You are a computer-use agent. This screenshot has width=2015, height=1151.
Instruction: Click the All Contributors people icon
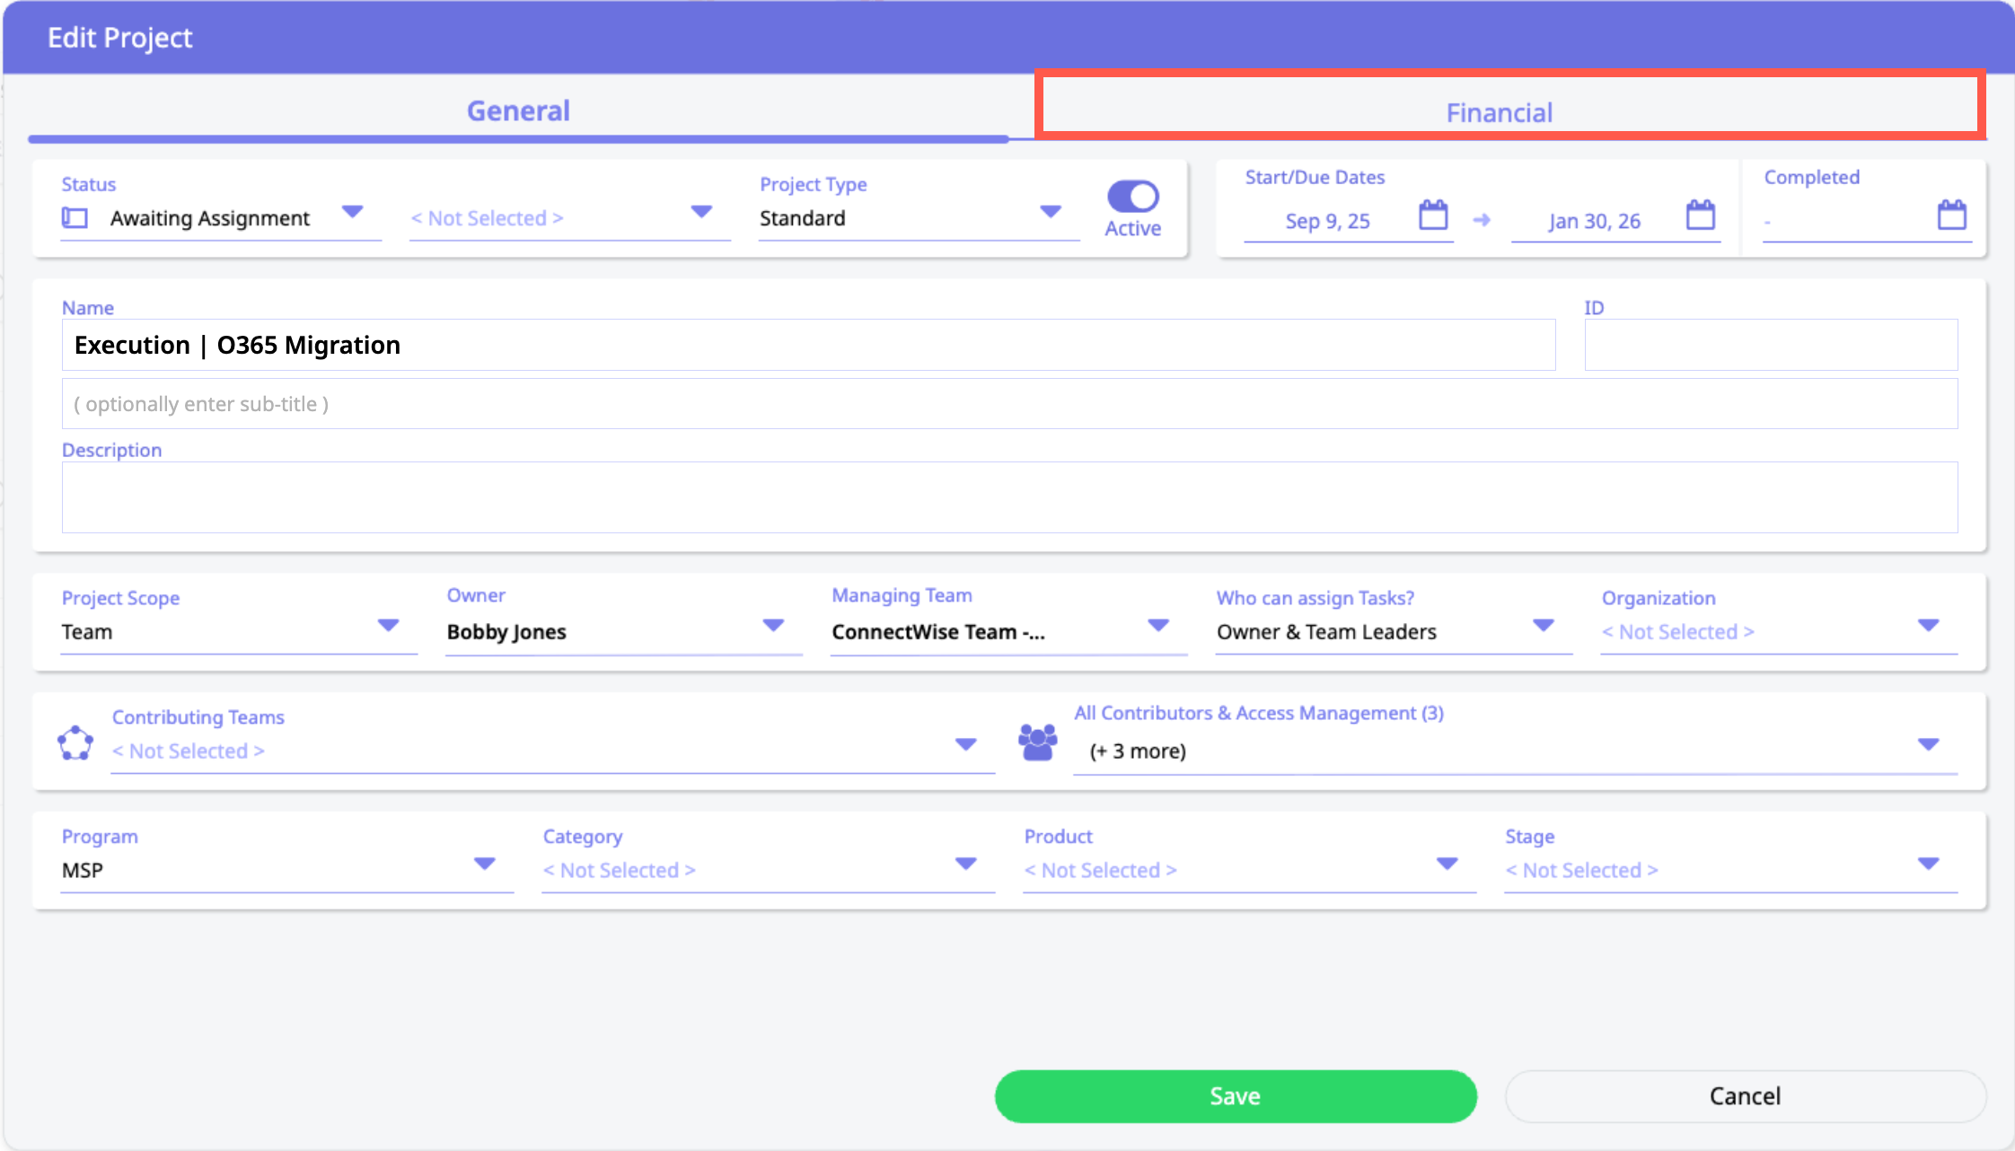click(1038, 743)
